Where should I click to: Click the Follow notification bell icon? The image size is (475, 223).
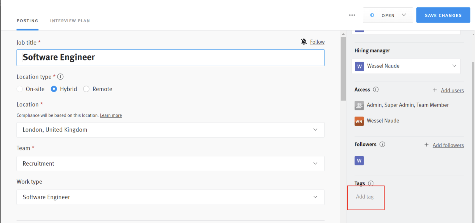coord(304,41)
